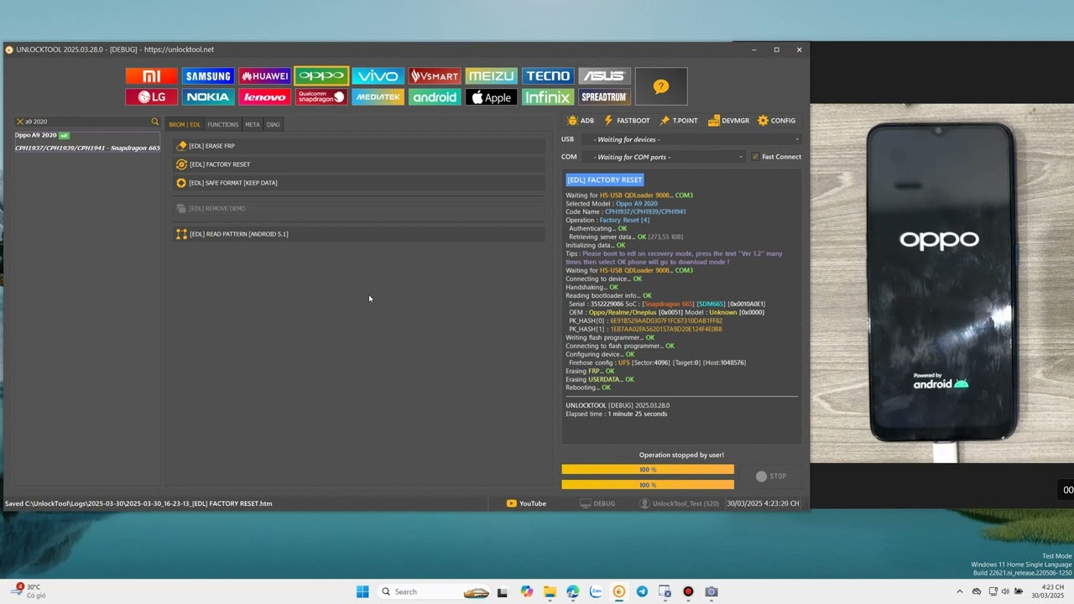Screen dimensions: 1074x604
Task: Show hidden system tray icons
Action: point(960,591)
